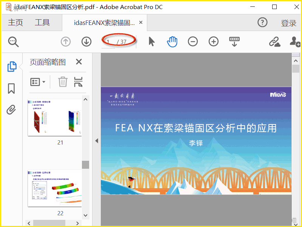Open the help question mark menu
The height and width of the screenshot is (227, 302).
pyautogui.click(x=262, y=22)
